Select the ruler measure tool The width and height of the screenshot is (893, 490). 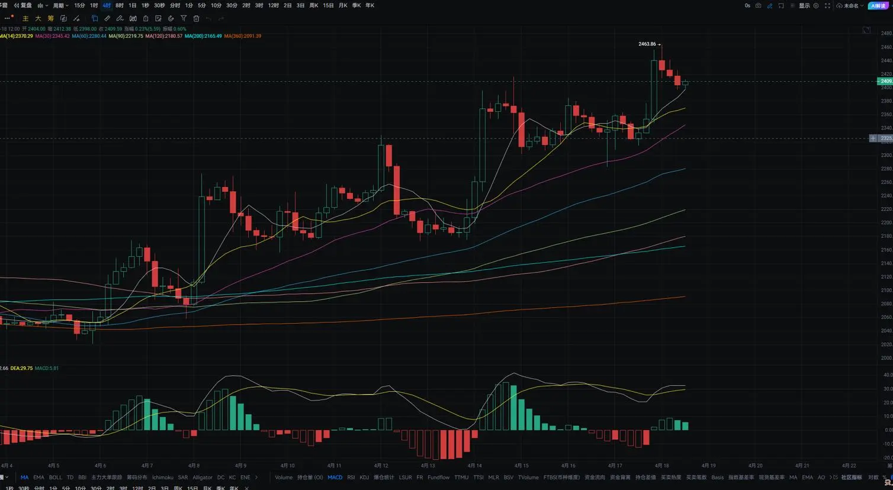[107, 18]
